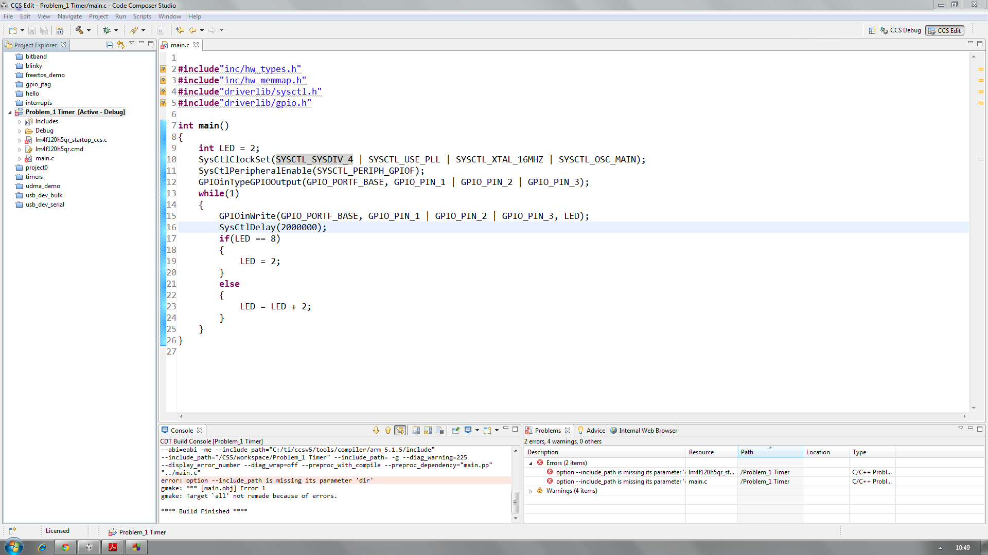Image resolution: width=988 pixels, height=555 pixels.
Task: Click the status bar icon left of Licensed
Action: (x=12, y=531)
